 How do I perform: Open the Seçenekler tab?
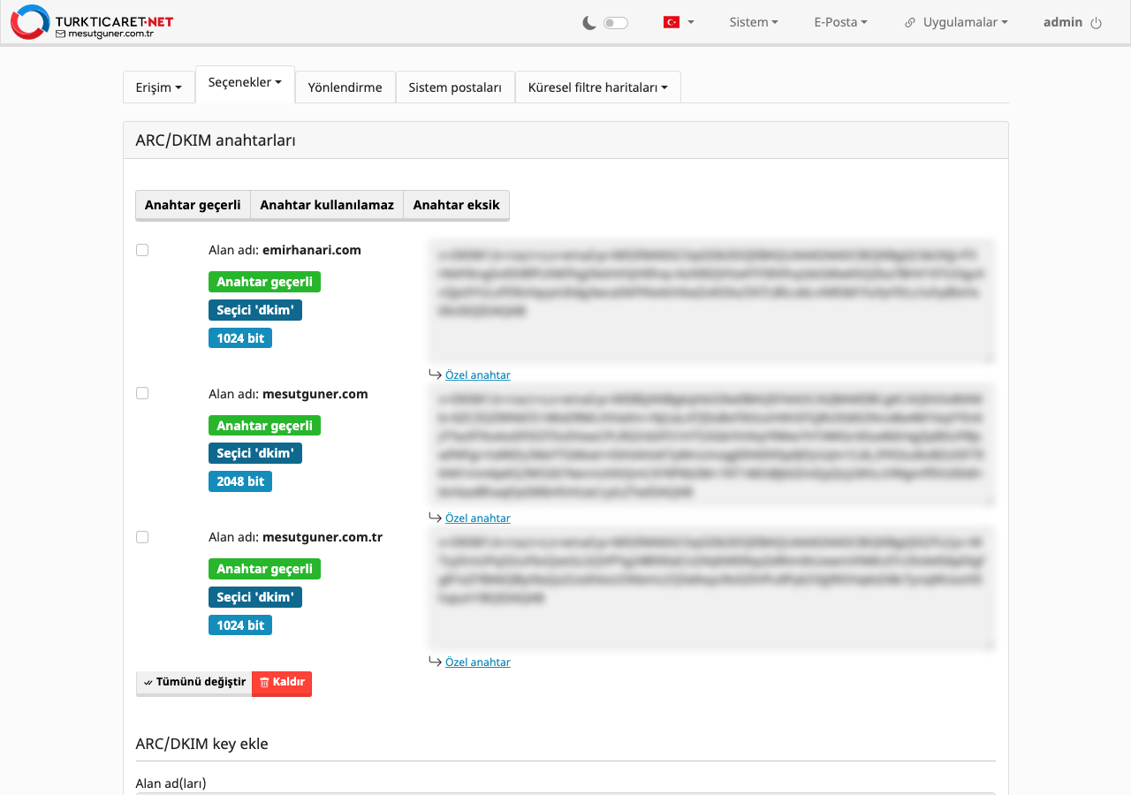(x=245, y=83)
